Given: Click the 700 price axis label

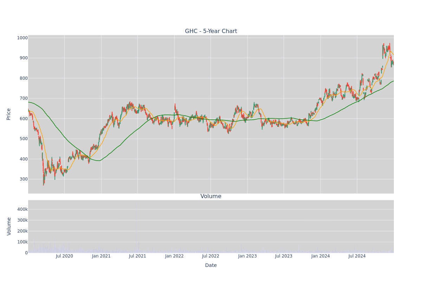Looking at the screenshot, I should click(x=23, y=98).
